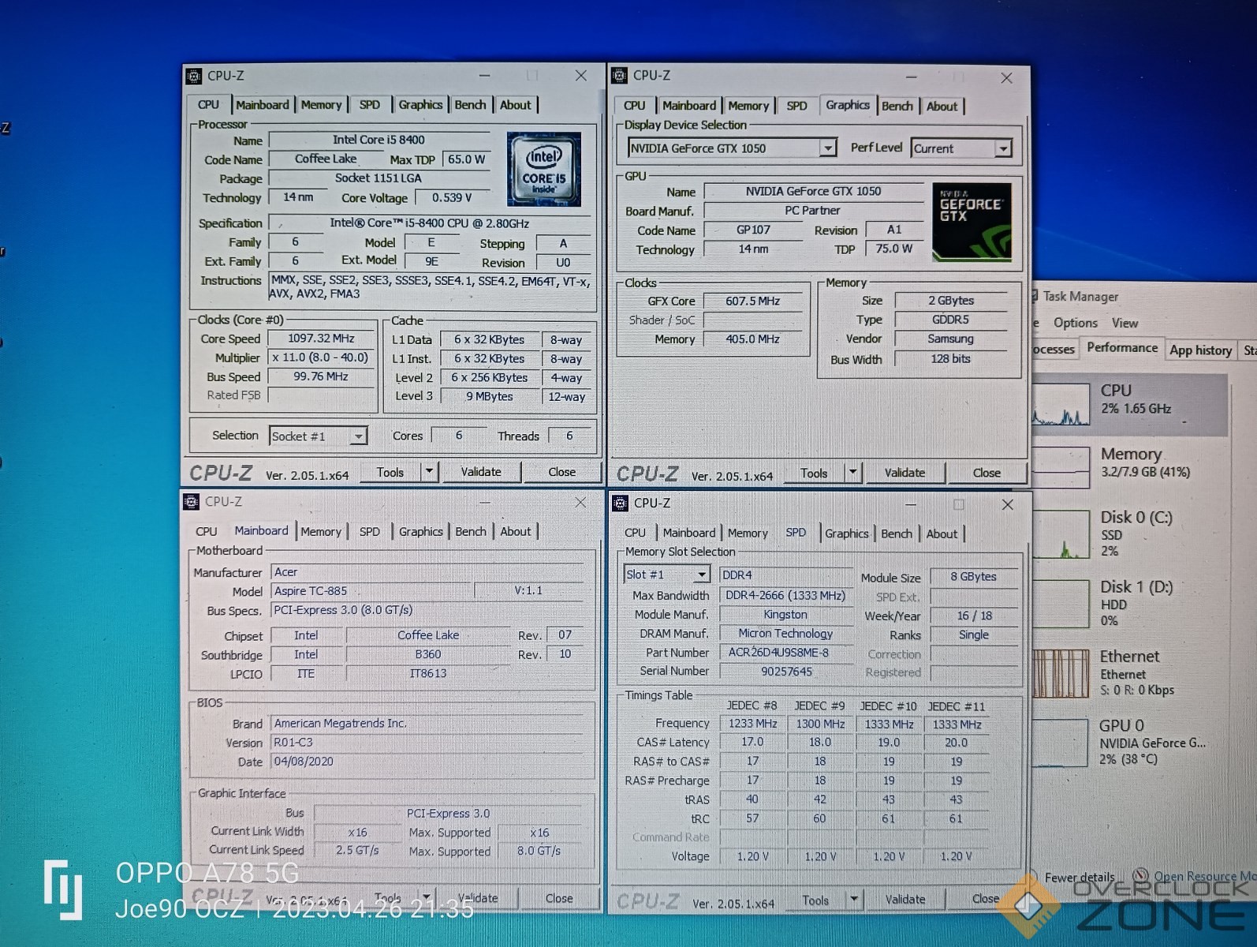Click the NVIDIA GeForce GTX logo
Screen dimensions: 1257x947
pyautogui.click(x=971, y=222)
